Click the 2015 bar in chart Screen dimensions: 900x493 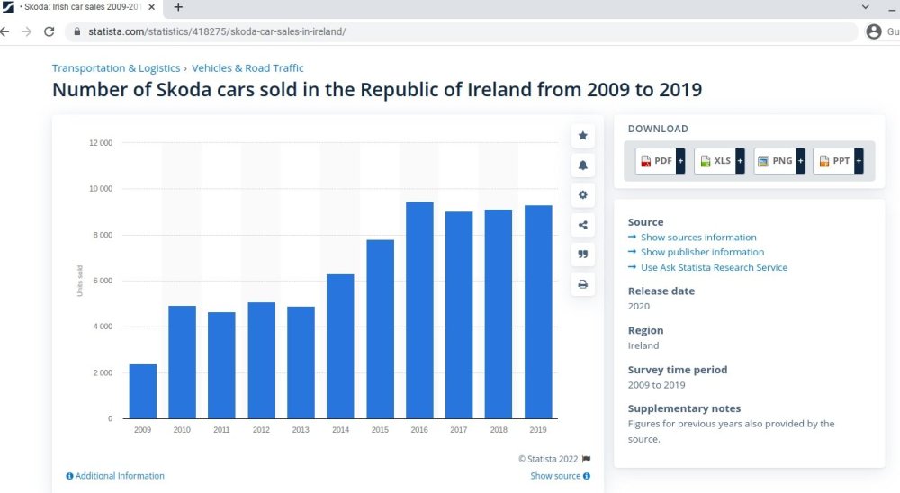[380, 329]
